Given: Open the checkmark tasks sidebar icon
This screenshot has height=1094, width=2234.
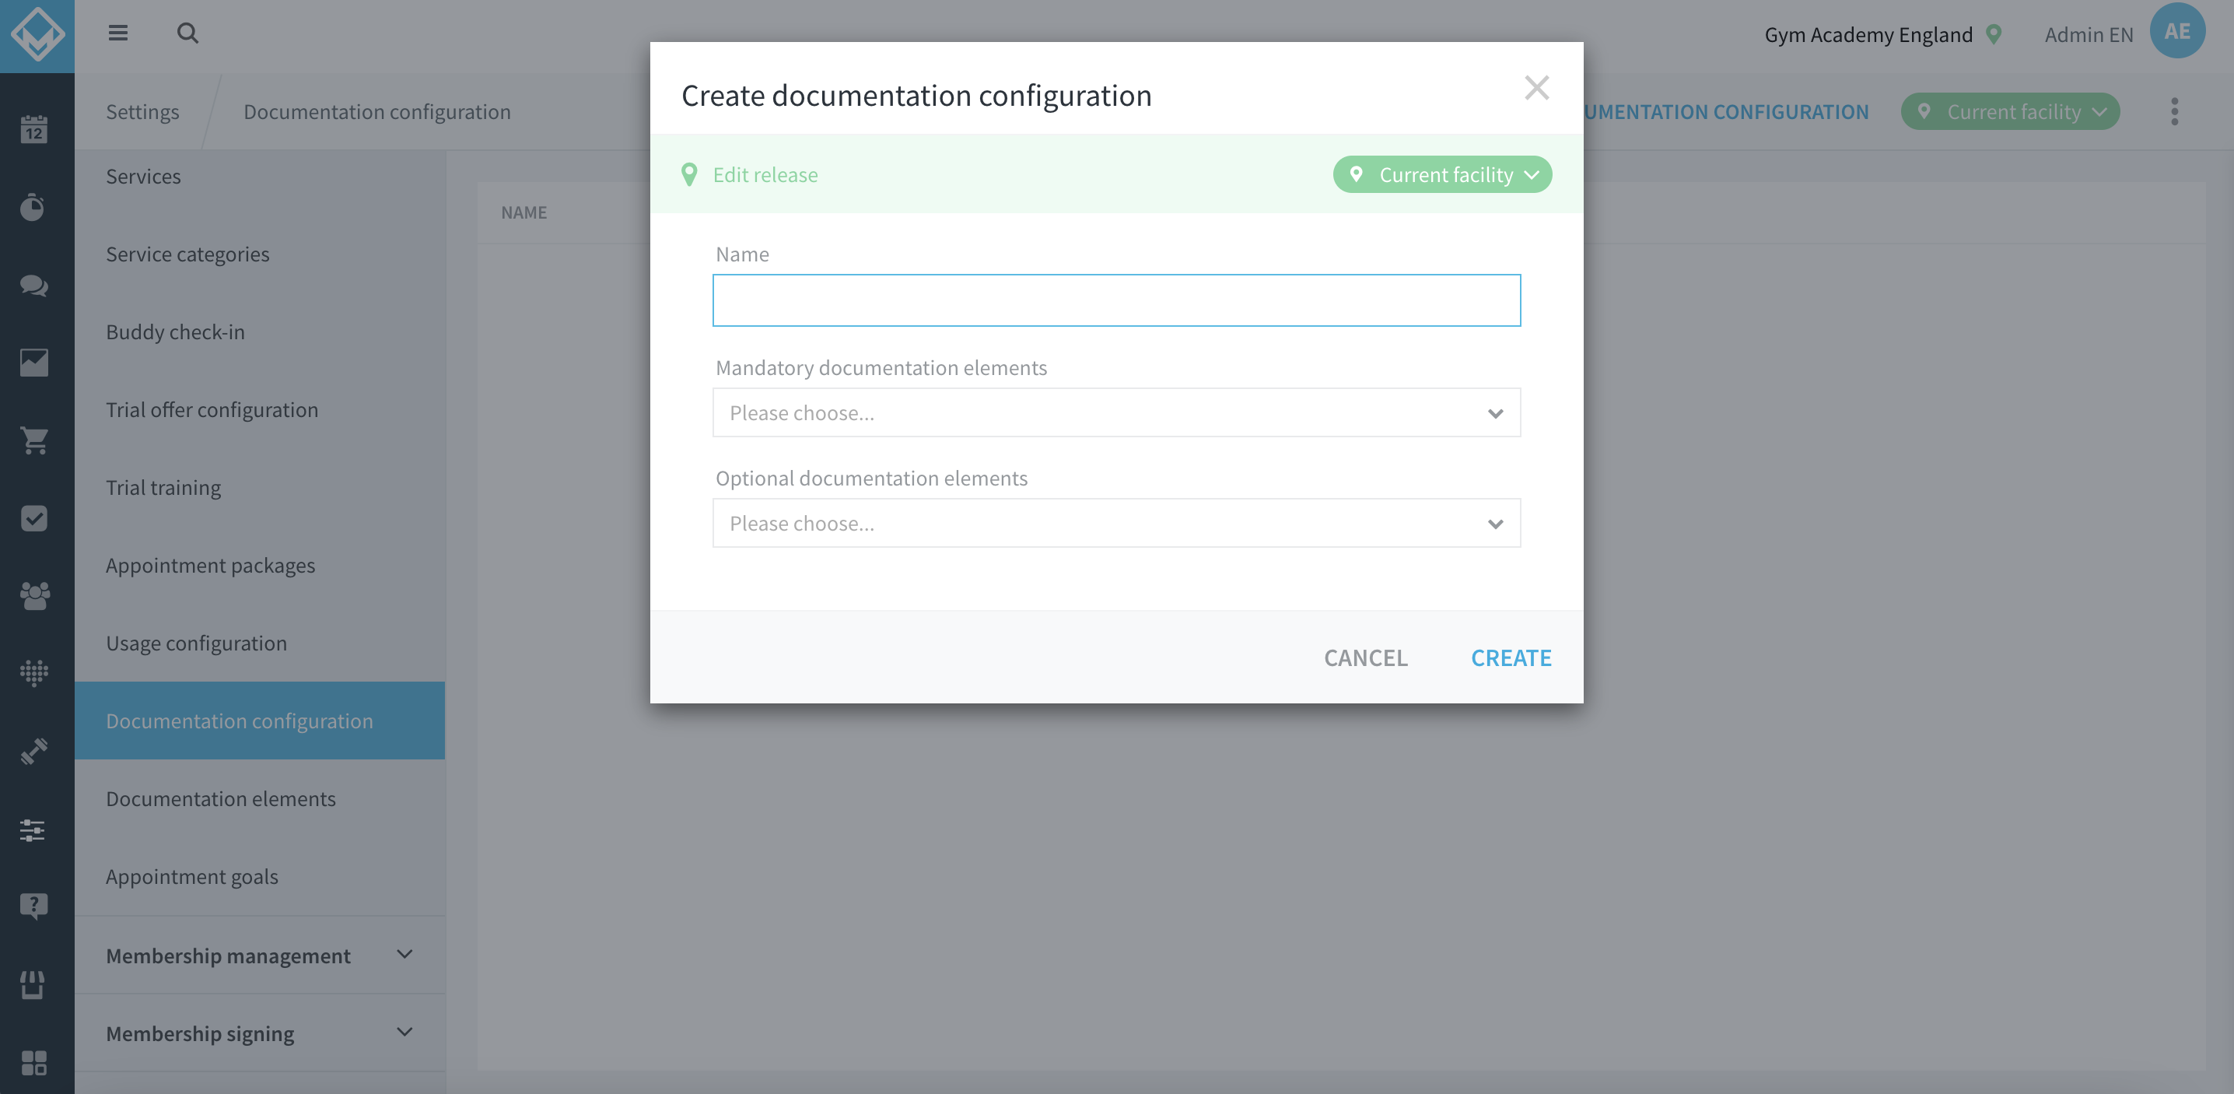Looking at the screenshot, I should click(33, 518).
